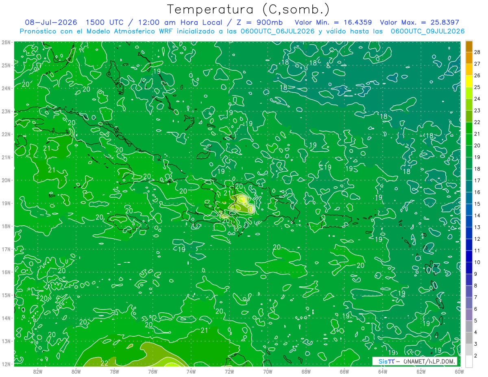Click the 21N latitude axis label
The height and width of the screenshot is (377, 488).
(6, 157)
